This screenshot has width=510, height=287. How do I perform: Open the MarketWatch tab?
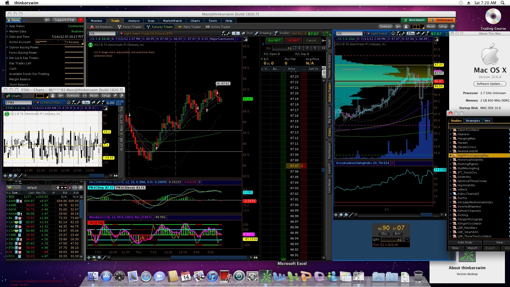(x=172, y=21)
